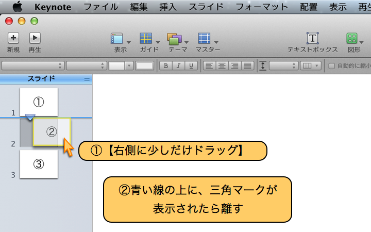Add a new slide with 新規 button
The image size is (371, 232).
tap(13, 38)
